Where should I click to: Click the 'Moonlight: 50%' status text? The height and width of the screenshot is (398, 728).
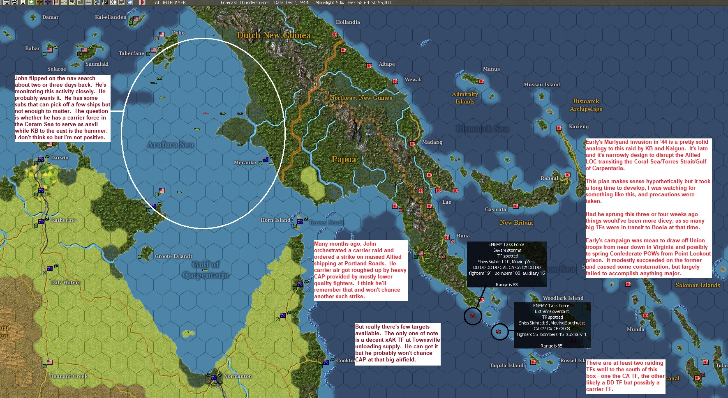tap(329, 2)
